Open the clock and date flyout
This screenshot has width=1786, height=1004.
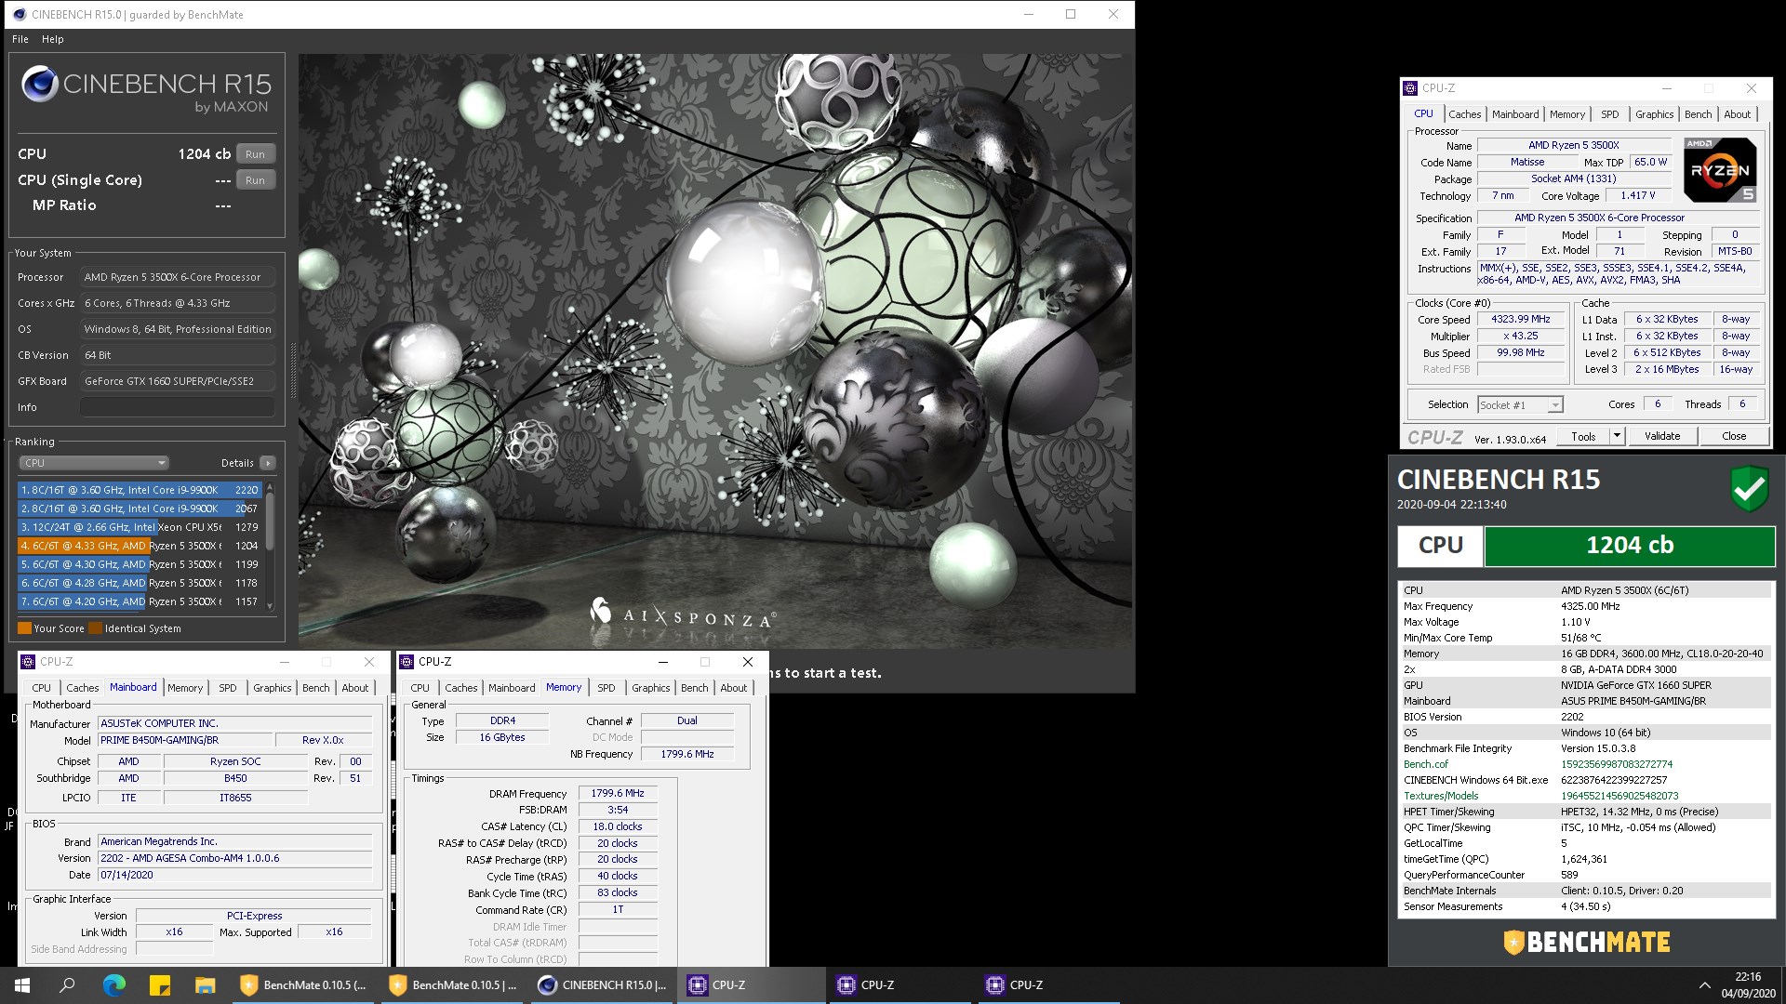tap(1748, 985)
